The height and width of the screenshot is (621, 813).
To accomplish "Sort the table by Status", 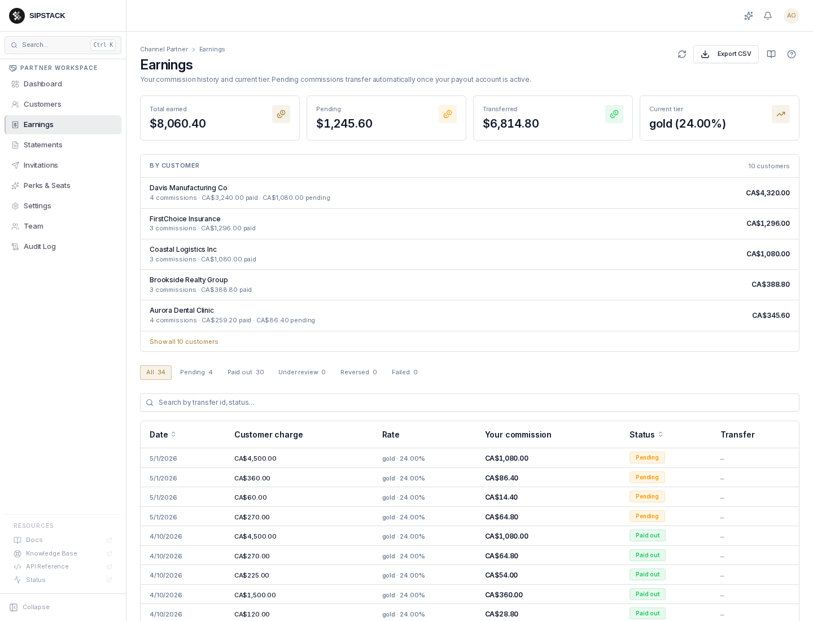I will tap(646, 435).
